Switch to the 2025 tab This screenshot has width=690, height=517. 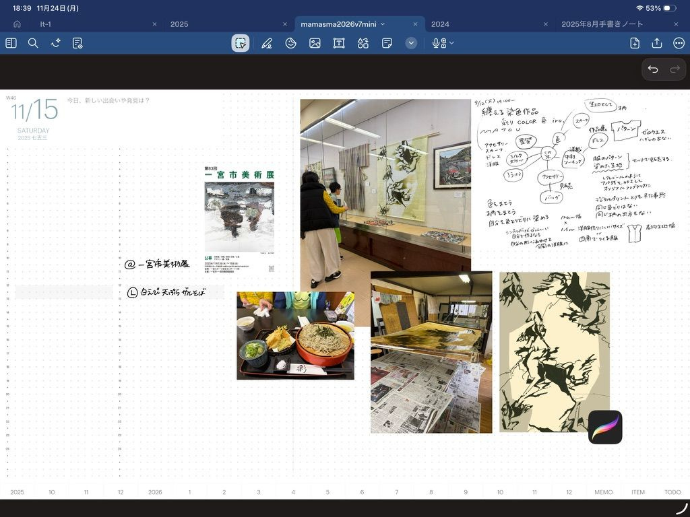pos(179,24)
